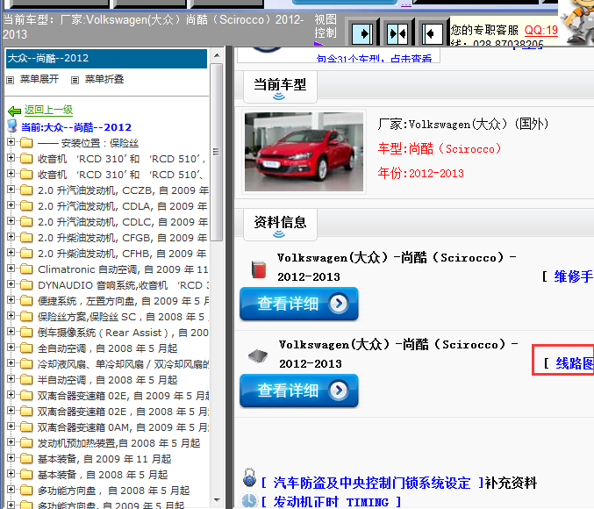Open the 返回上一级 link
The height and width of the screenshot is (509, 594).
48,110
